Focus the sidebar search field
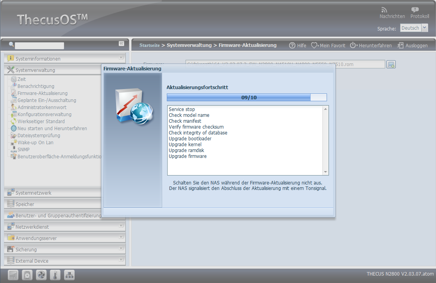Screen dimensions: 436x283 pyautogui.click(x=39, y=46)
